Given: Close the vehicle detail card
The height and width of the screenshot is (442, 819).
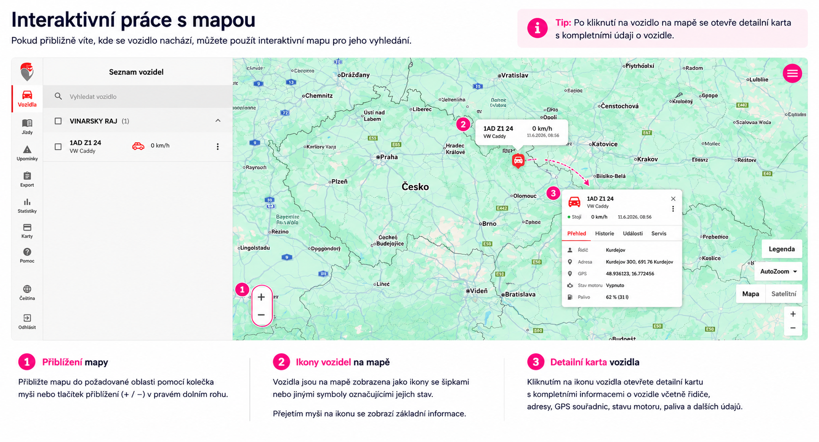Looking at the screenshot, I should (x=673, y=199).
